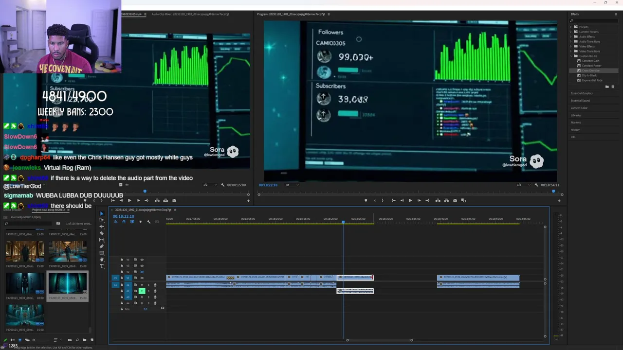
Task: Toggle Linked Selection in timeline
Action: [x=132, y=222]
